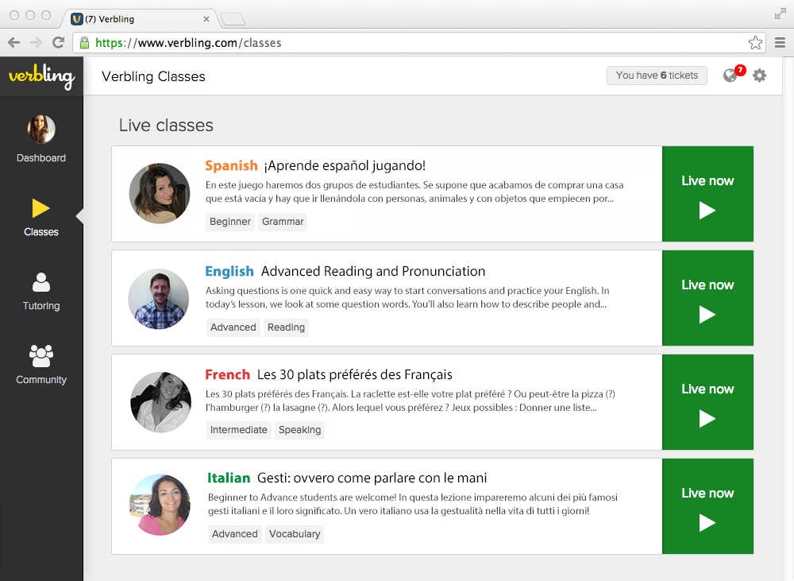Bookmark the page with the star icon
The image size is (794, 581).
[755, 43]
